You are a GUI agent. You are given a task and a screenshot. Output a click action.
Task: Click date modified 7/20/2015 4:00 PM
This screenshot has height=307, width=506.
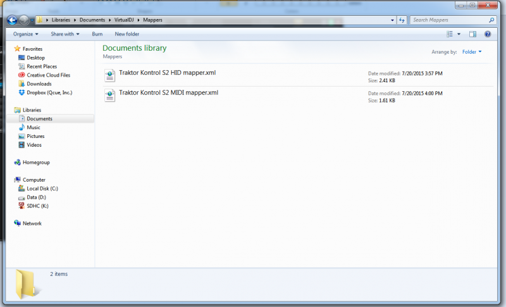click(422, 93)
